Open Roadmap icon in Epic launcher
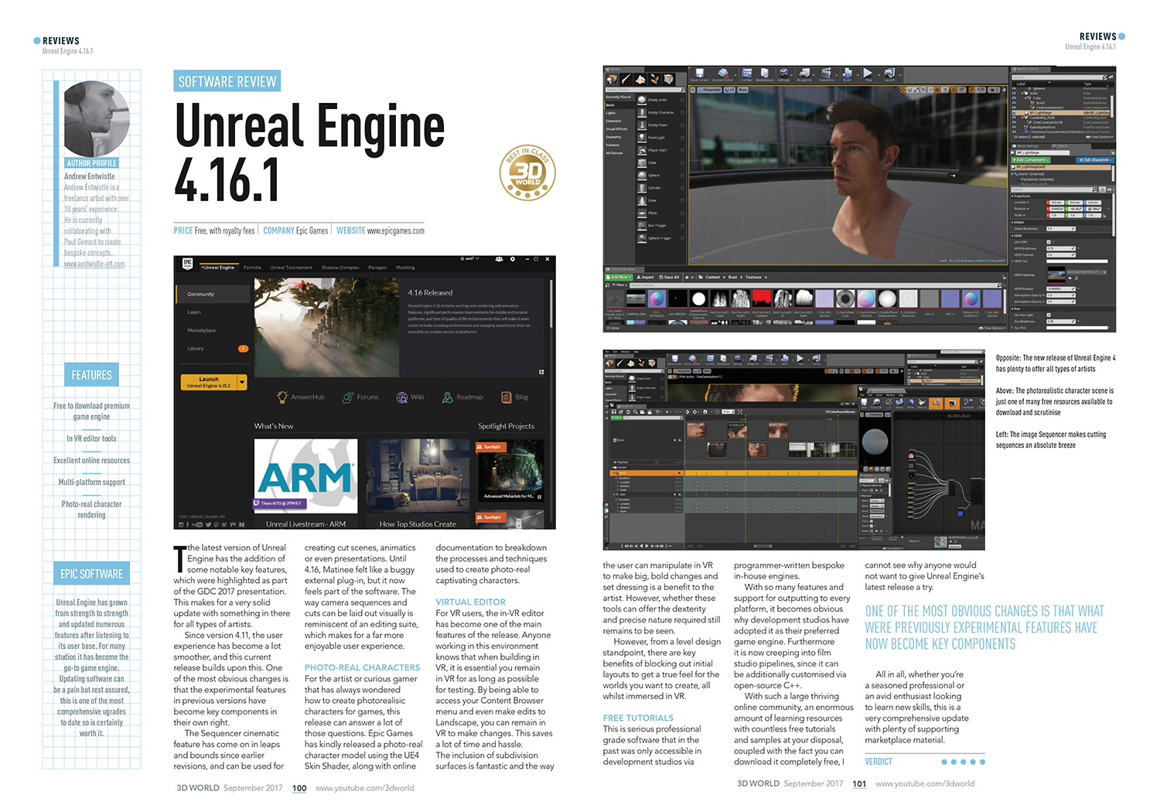 (447, 397)
